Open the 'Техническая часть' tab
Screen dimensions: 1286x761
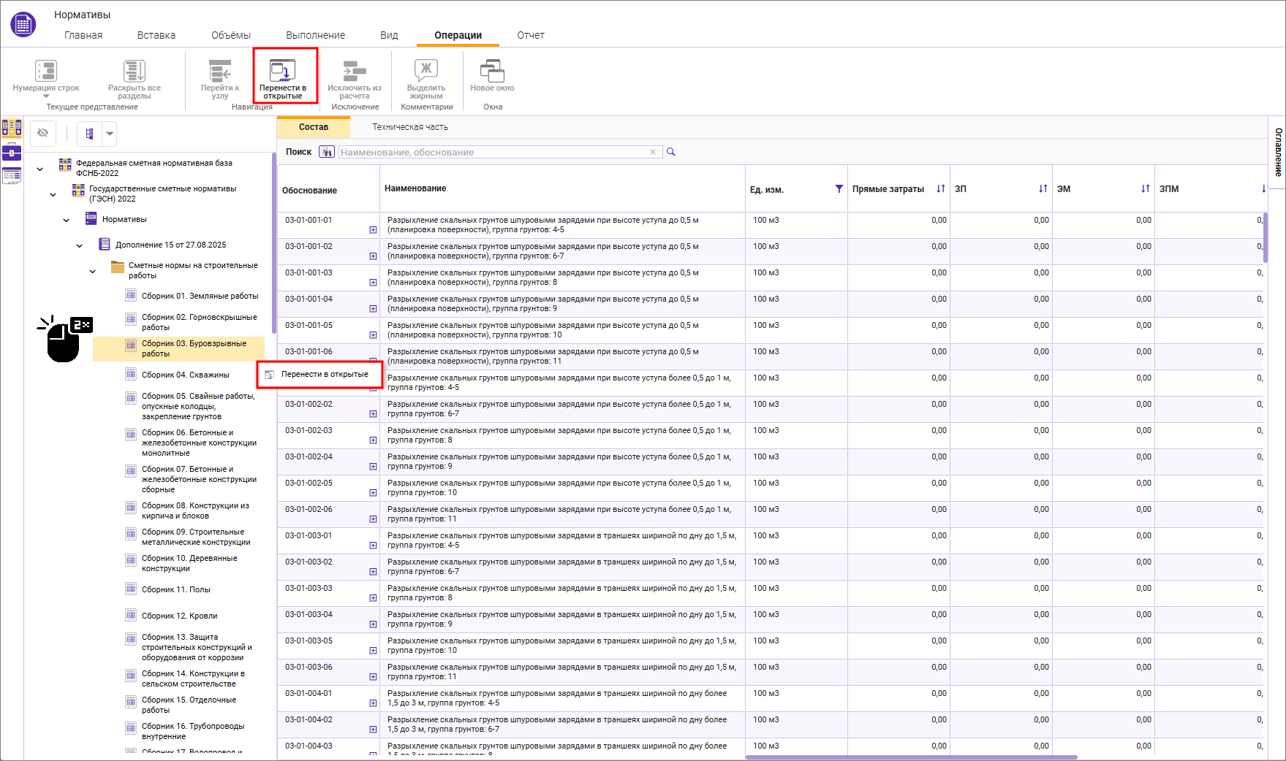[x=409, y=127]
